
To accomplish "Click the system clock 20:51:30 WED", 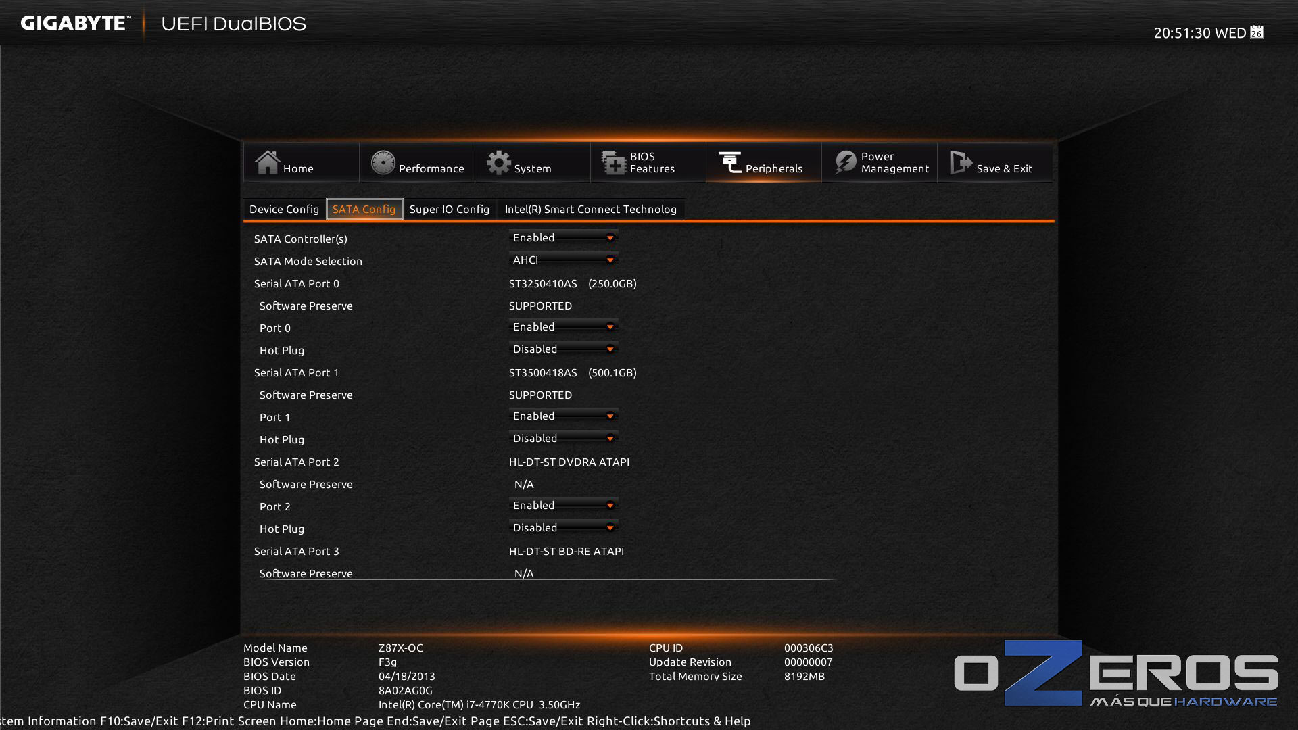I will point(1200,32).
